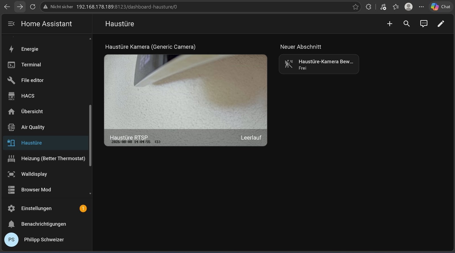Click the Haustüre RTSP camera label
Viewport: 455px width, 253px height.
[x=129, y=137]
